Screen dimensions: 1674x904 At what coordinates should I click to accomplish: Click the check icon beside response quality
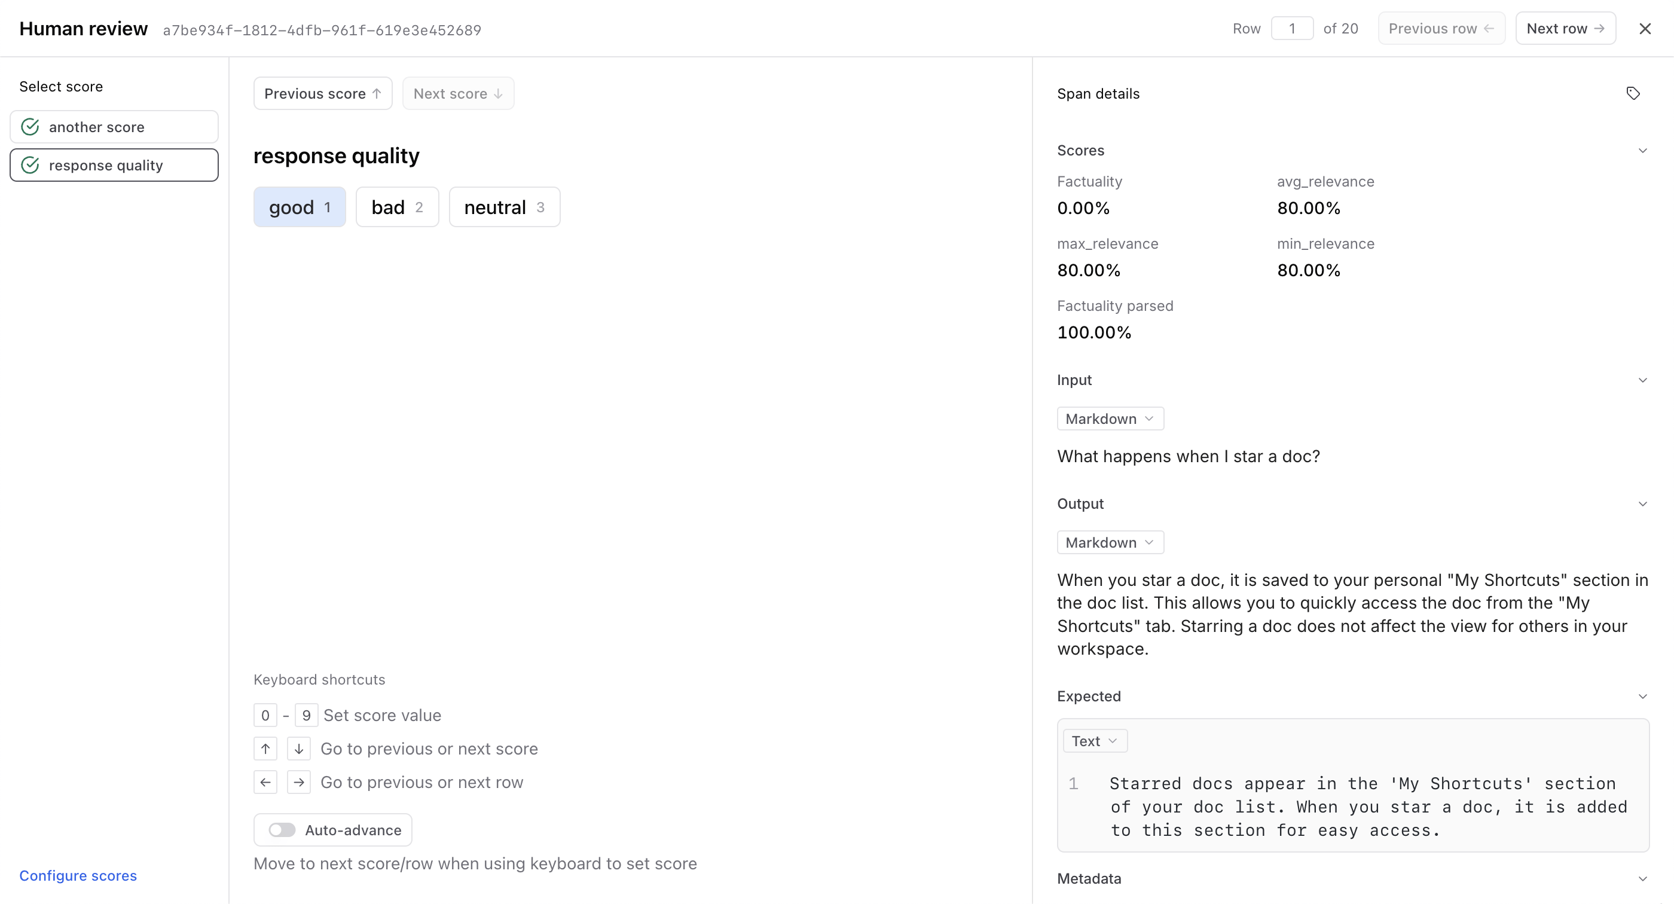[30, 165]
